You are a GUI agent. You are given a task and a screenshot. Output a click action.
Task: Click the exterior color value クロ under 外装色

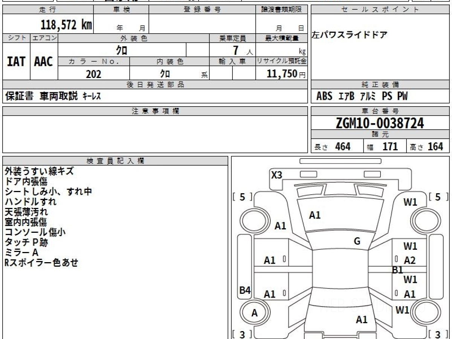(x=122, y=50)
